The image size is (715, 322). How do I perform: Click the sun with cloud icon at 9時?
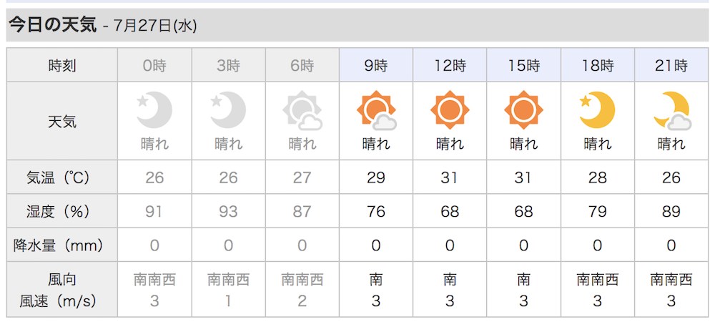click(376, 112)
